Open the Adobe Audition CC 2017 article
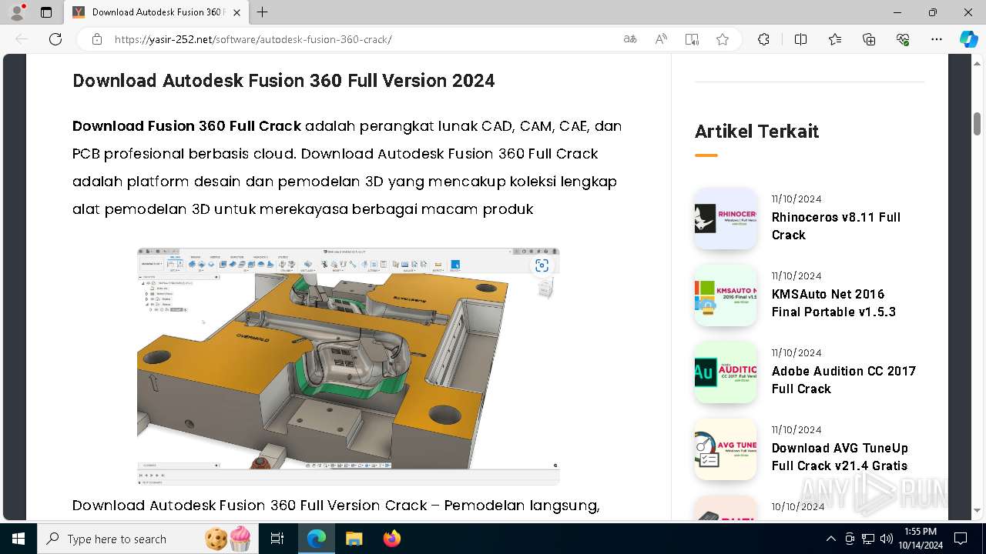This screenshot has width=986, height=554. tap(843, 380)
